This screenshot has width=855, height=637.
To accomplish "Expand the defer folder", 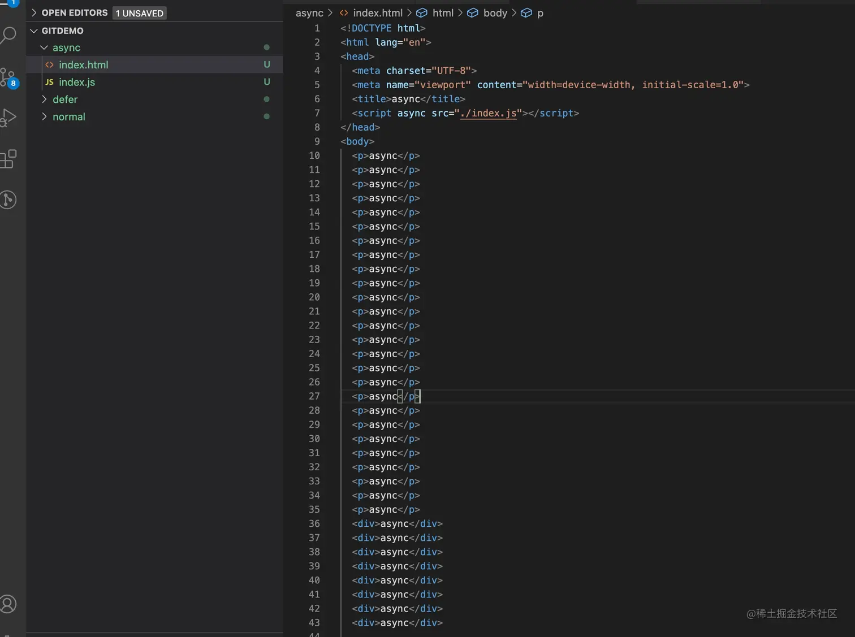I will 44,99.
